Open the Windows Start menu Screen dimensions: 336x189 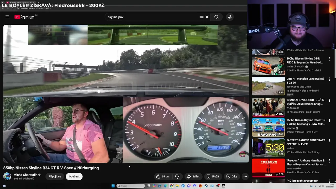click(x=113, y=186)
